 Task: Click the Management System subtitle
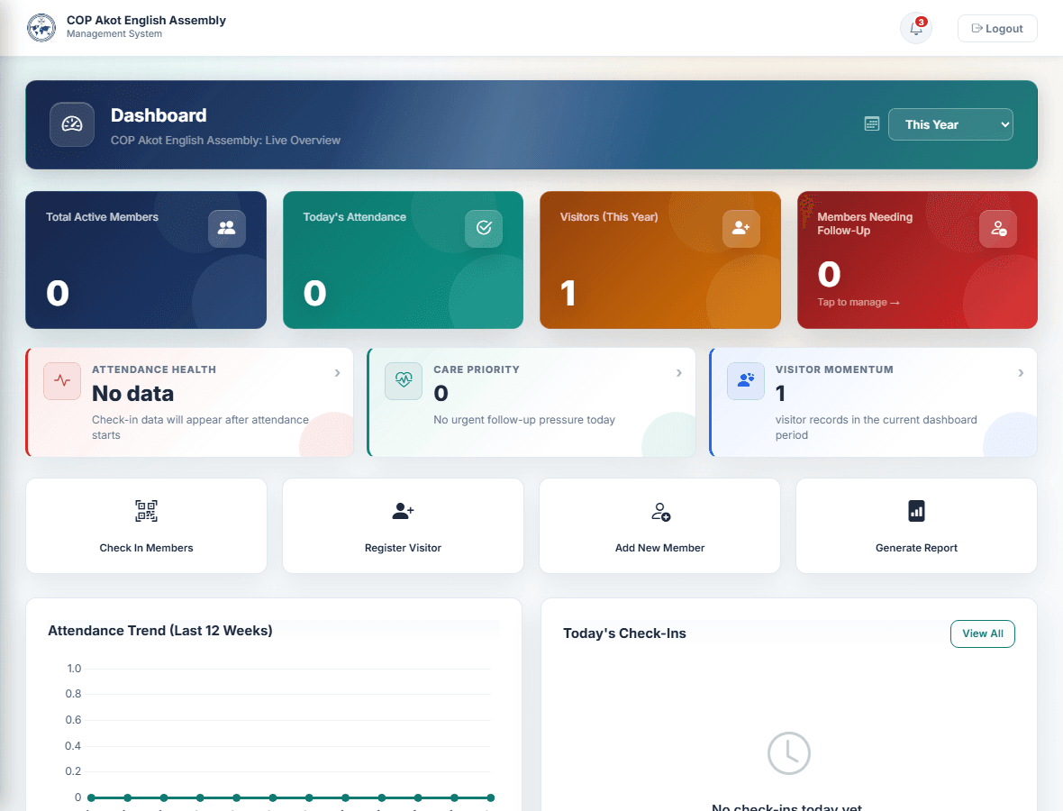pyautogui.click(x=114, y=34)
